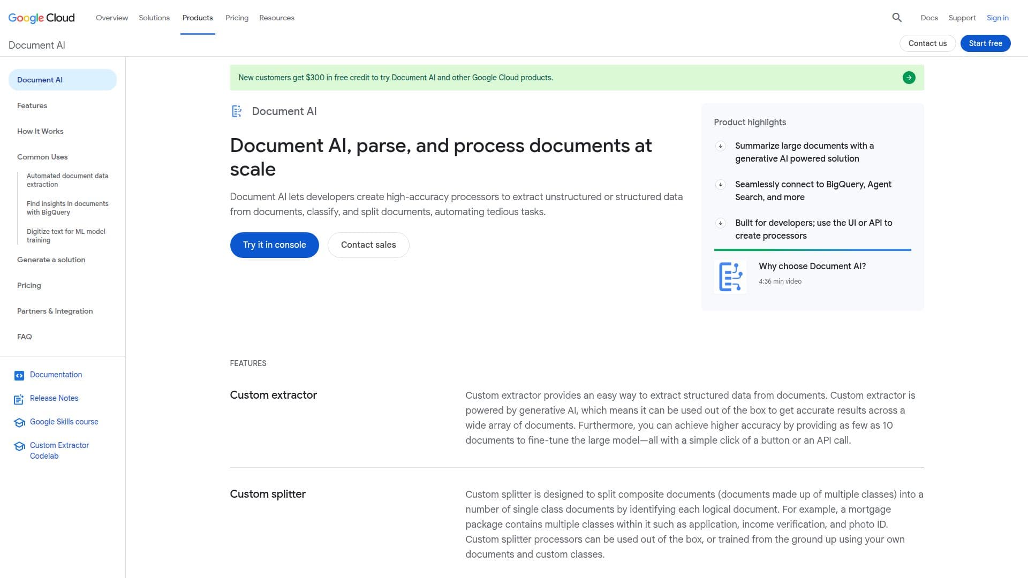Image resolution: width=1028 pixels, height=578 pixels.
Task: Select Common Uses in the sidebar
Action: pos(42,157)
